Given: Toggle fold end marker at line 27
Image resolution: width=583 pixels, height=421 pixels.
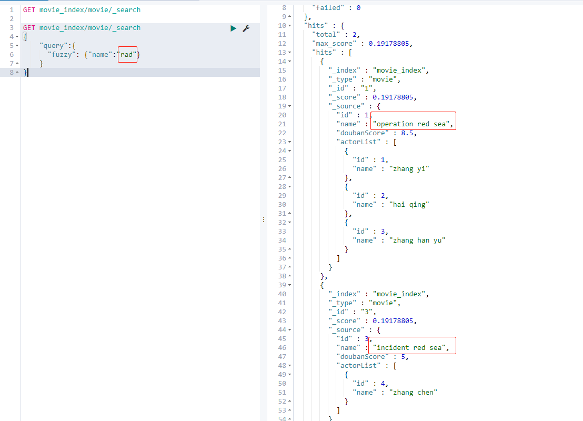Looking at the screenshot, I should click(x=289, y=178).
